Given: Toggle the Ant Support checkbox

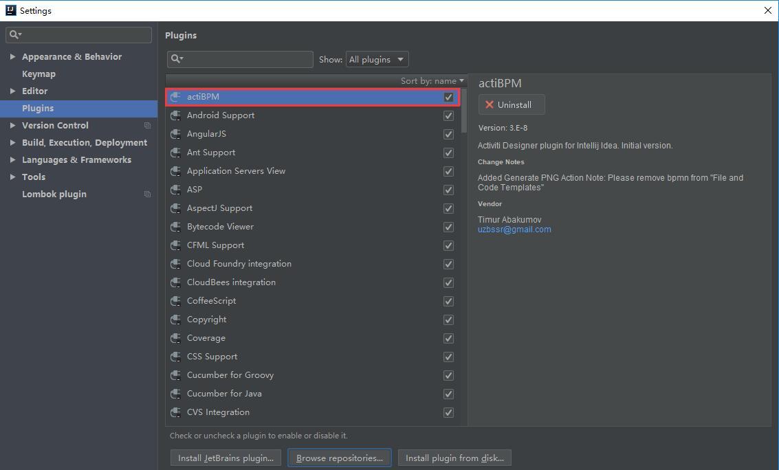Looking at the screenshot, I should (448, 153).
